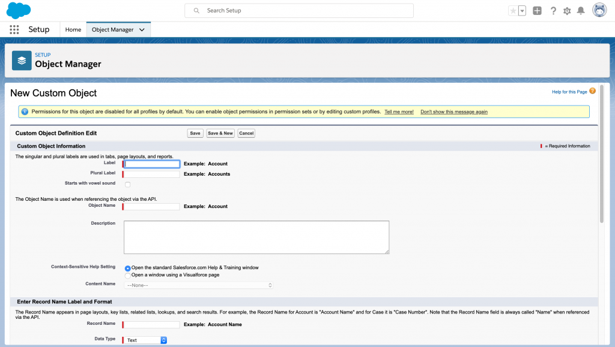This screenshot has width=615, height=347.
Task: Click the Cancel button
Action: coord(246,133)
